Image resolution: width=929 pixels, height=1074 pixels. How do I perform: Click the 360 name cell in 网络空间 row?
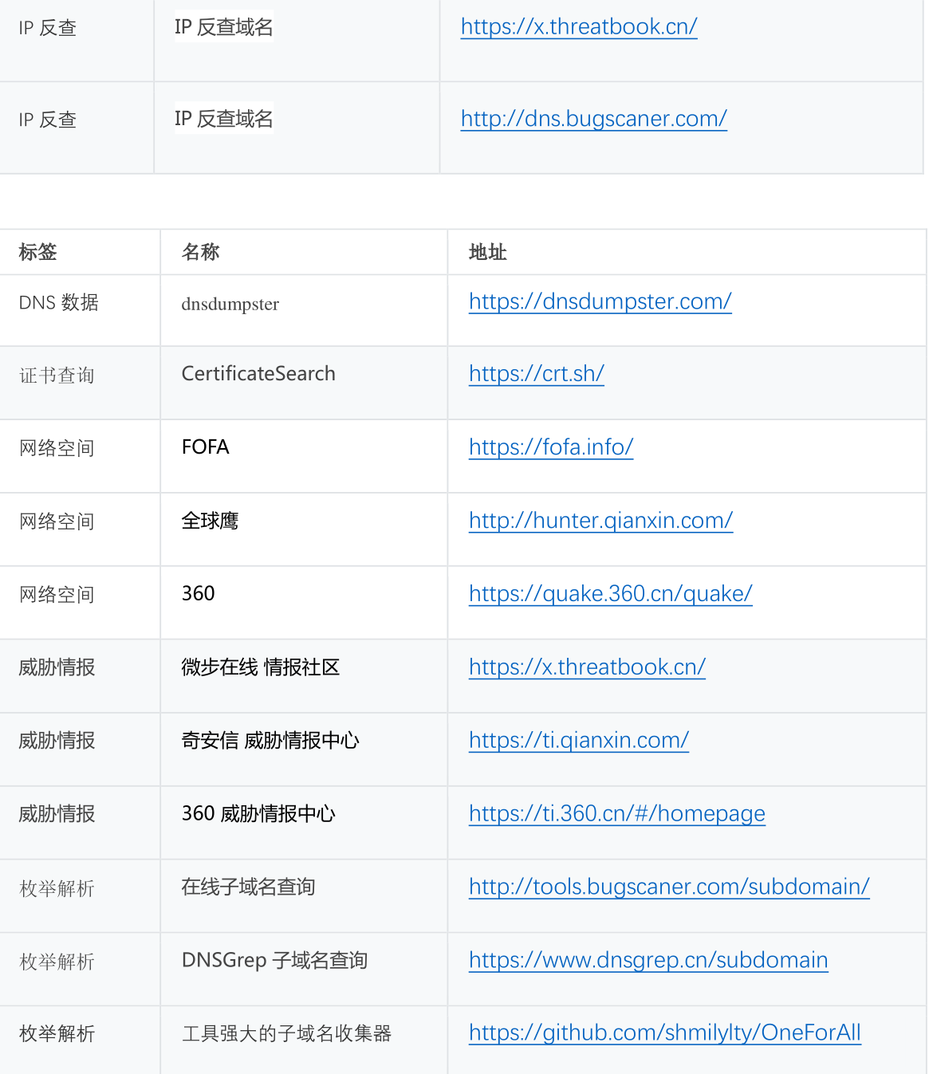(199, 594)
